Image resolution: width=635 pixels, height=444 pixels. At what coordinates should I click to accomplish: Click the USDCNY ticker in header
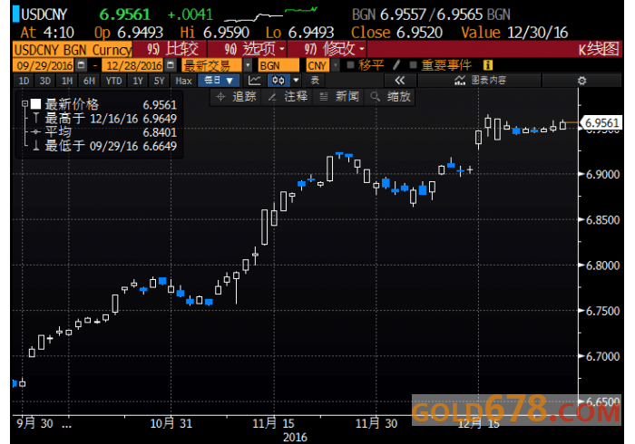click(x=44, y=14)
